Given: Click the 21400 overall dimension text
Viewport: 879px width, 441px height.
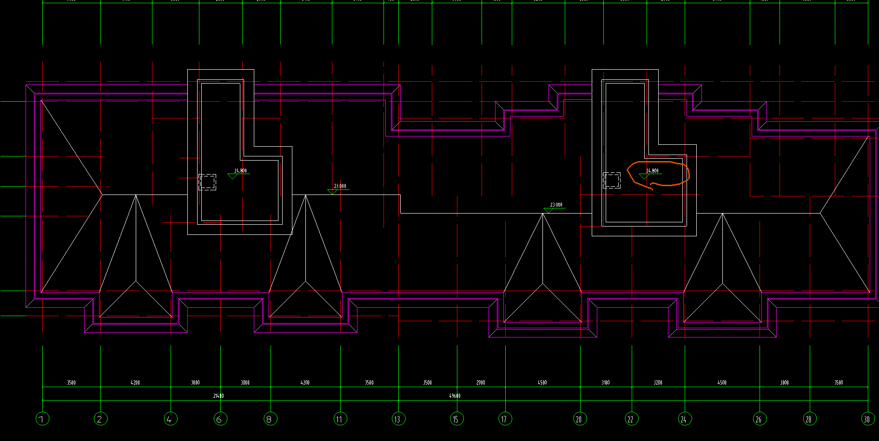Looking at the screenshot, I should pyautogui.click(x=218, y=396).
